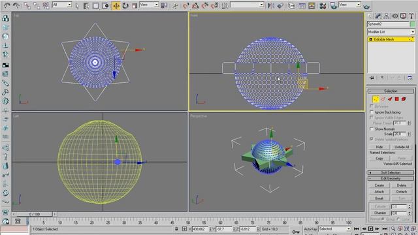Click the Pin Stack icon
418x235 pixels.
point(372,78)
